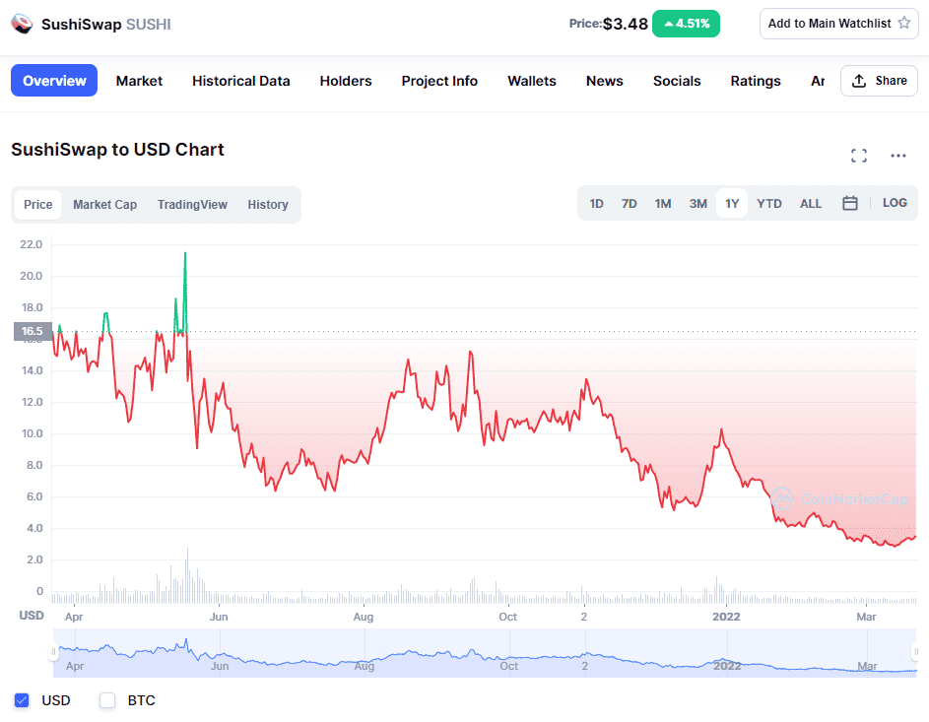Image resolution: width=929 pixels, height=722 pixels.
Task: Click the SushiSwap SUSHI coin name
Action: pos(106,25)
